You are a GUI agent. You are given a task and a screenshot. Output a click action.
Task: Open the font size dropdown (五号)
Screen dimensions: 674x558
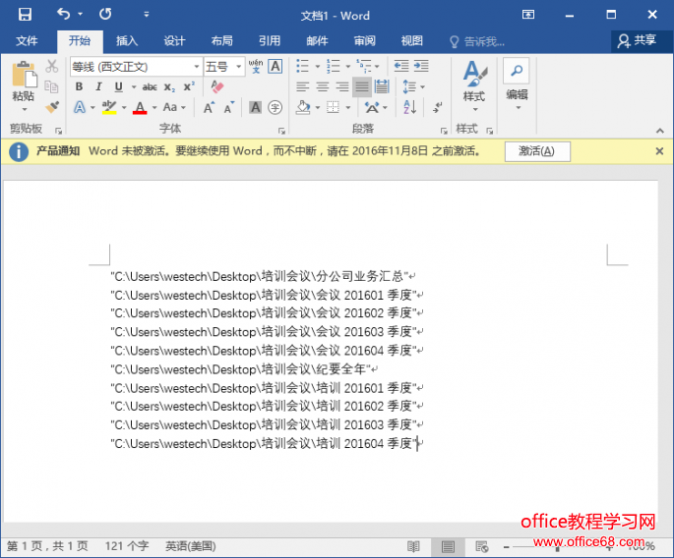(x=238, y=67)
